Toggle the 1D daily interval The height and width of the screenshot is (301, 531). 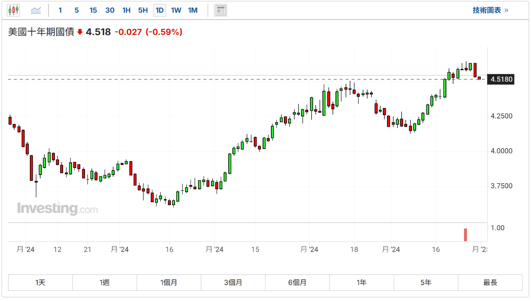pos(160,10)
